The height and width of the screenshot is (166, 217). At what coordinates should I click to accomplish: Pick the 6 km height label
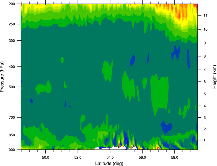pos(205,82)
